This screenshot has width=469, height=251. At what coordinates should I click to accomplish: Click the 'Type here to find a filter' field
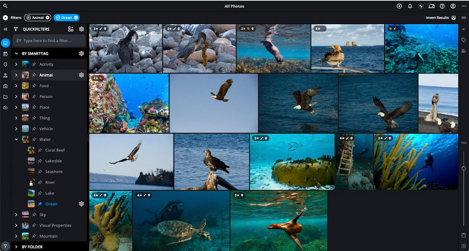point(52,41)
